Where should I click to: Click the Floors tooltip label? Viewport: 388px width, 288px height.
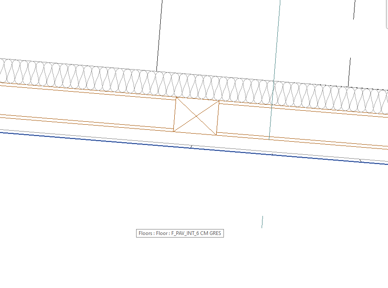pos(180,233)
